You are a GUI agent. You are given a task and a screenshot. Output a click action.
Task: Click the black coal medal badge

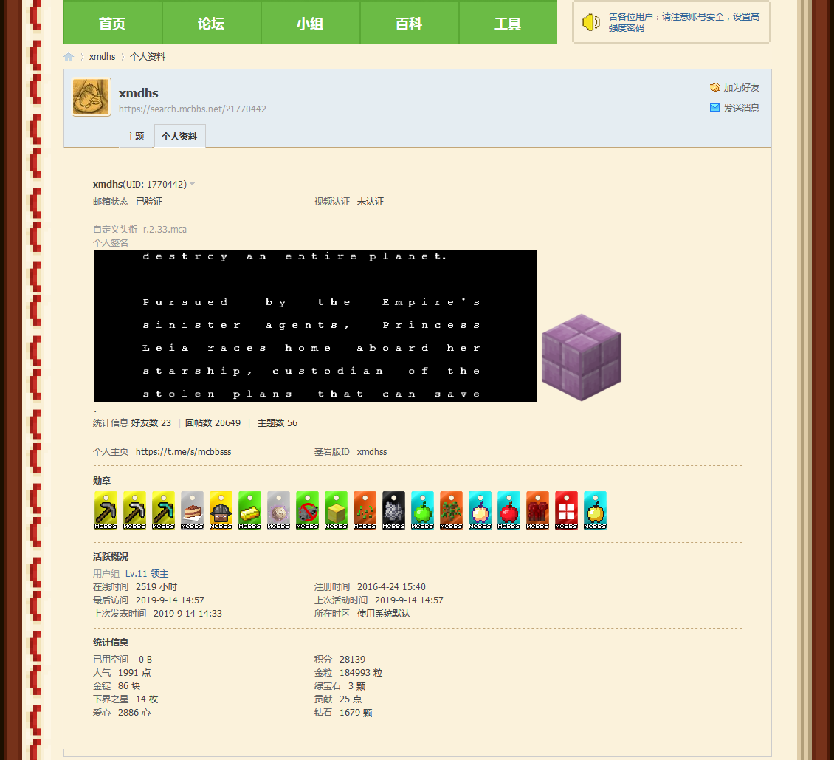[x=393, y=510]
